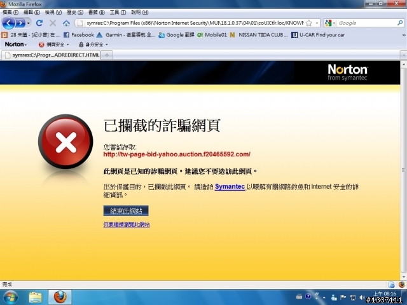Open the back/forward history dropdown arrow
Viewport: 407px width, 305px height.
[x=28, y=24]
